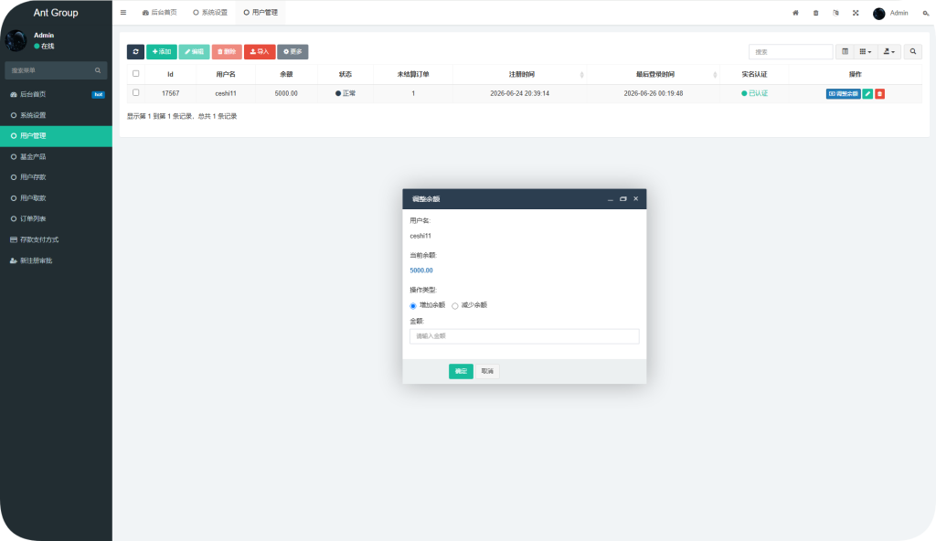The width and height of the screenshot is (936, 541).
Task: Sort by 最后登录时间 column arrows
Action: [715, 75]
